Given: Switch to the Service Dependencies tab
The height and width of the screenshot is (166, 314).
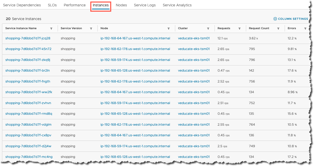Looking at the screenshot, I should (x=22, y=5).
